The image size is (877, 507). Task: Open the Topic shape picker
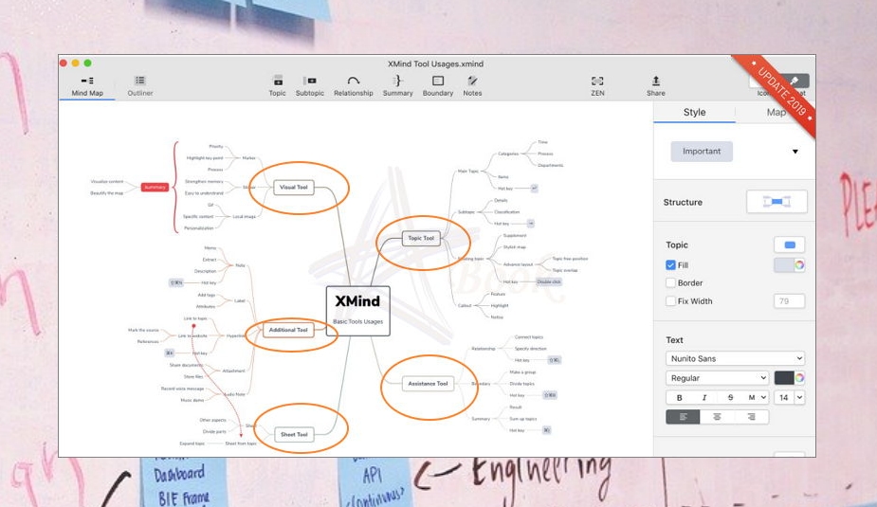click(789, 244)
